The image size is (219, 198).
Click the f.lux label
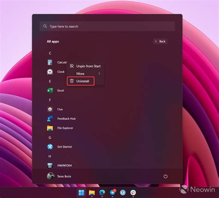pos(60,109)
